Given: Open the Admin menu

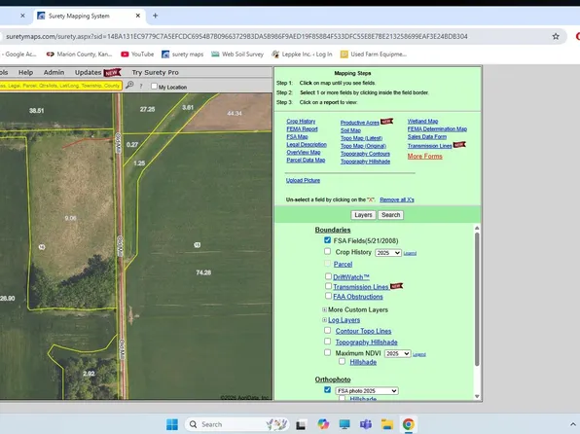Looking at the screenshot, I should click(x=54, y=73).
